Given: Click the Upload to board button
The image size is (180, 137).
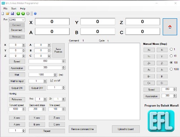Looking at the screenshot, I should [126, 129].
